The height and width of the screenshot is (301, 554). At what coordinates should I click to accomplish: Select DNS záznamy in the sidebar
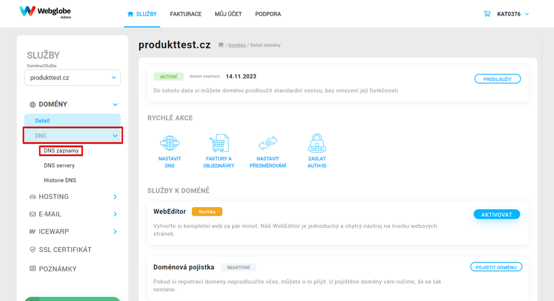tap(61, 150)
